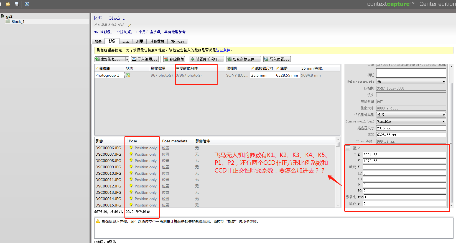Click the 6328.55 mm focal length cell
This screenshot has height=243, width=456.
click(287, 75)
